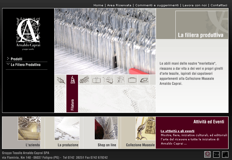Click the merlettaie description paragraph
This screenshot has width=232, height=160.
pyautogui.click(x=191, y=73)
